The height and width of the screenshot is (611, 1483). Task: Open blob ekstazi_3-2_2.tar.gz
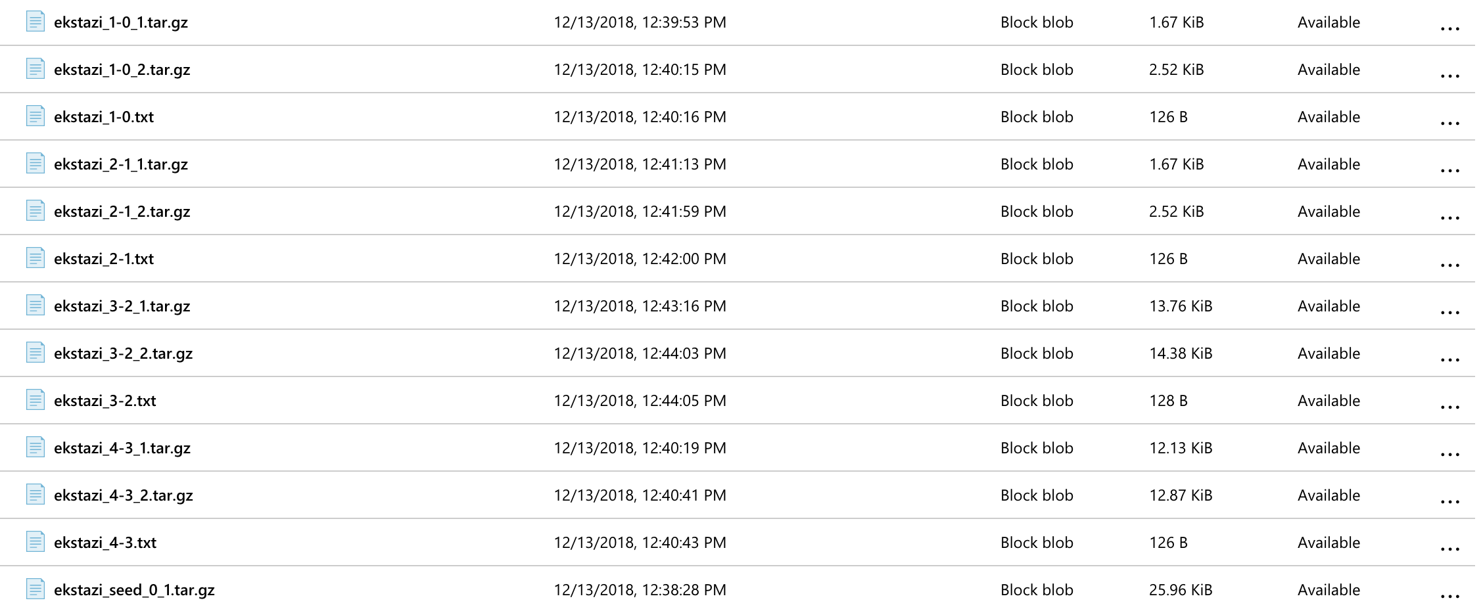(x=123, y=353)
